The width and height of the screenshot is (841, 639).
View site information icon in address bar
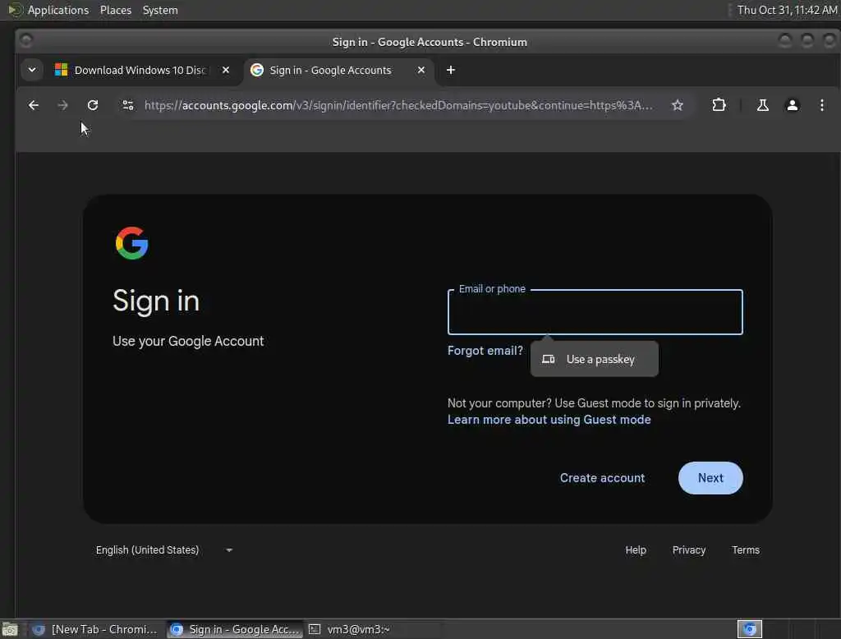tap(127, 105)
